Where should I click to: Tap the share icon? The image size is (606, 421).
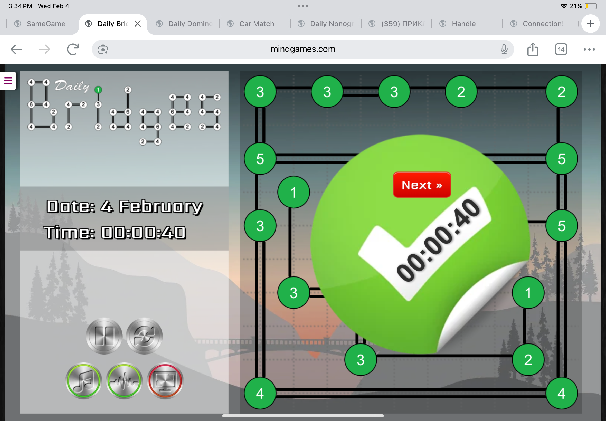coord(533,49)
